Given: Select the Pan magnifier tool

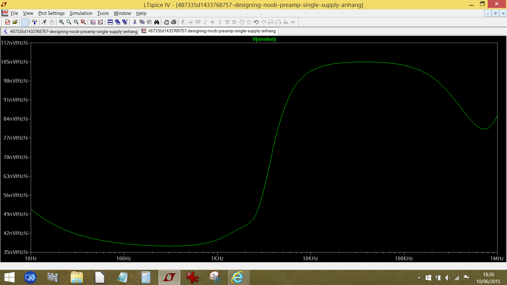Looking at the screenshot, I should click(69, 22).
